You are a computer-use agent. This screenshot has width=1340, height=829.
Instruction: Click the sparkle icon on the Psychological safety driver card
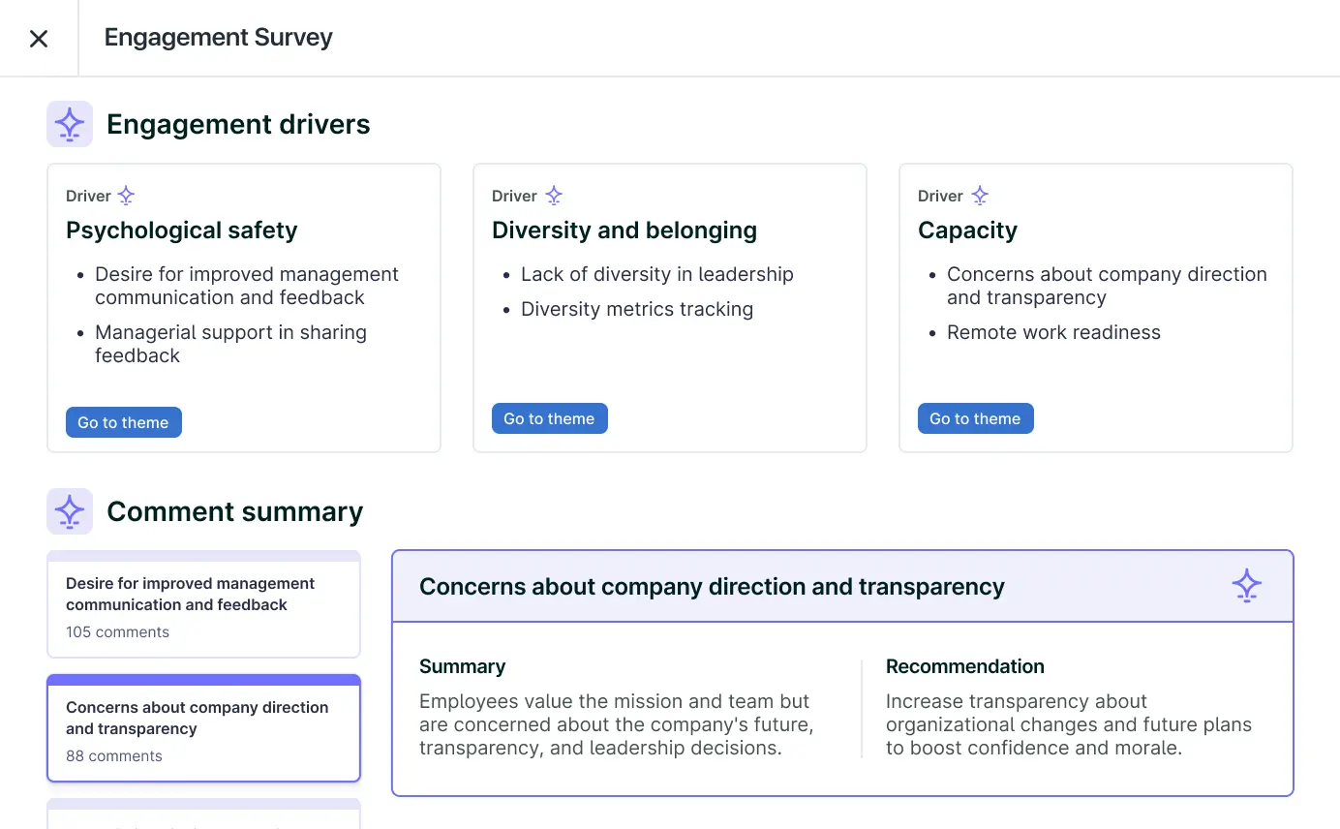coord(127,195)
